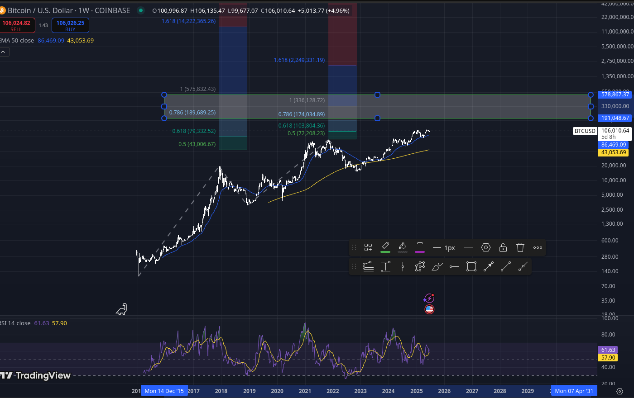Image resolution: width=634 pixels, height=398 pixels.
Task: Click the US flag economic event icon
Action: pos(429,309)
